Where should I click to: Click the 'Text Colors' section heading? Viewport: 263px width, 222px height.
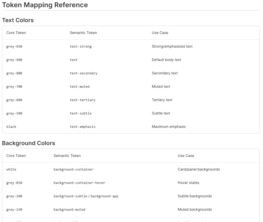pos(18,20)
